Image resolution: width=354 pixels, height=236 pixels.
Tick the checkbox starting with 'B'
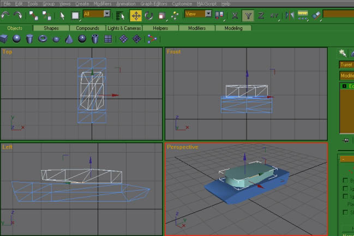[x=345, y=180]
